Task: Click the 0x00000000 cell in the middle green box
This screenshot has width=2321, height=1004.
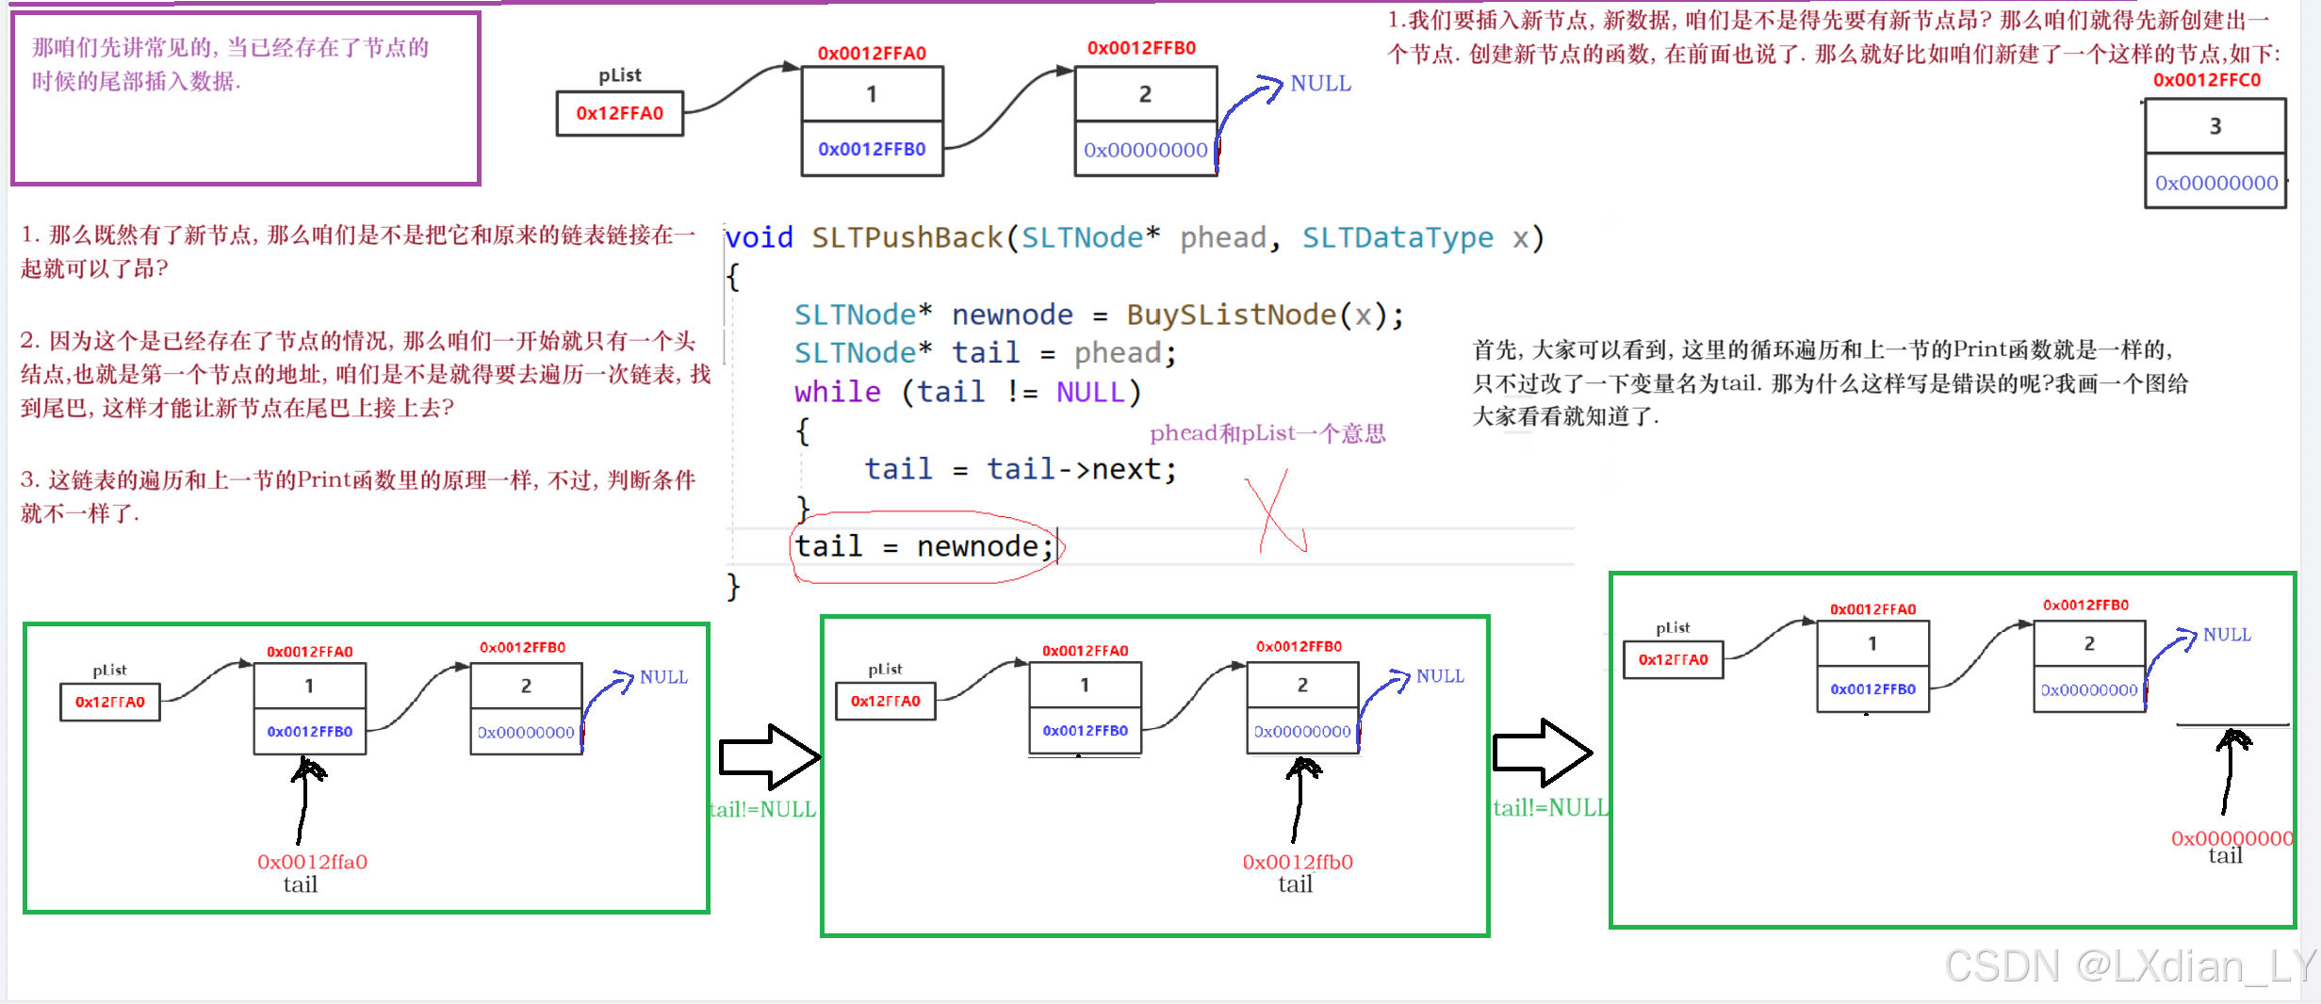Action: (x=1302, y=732)
